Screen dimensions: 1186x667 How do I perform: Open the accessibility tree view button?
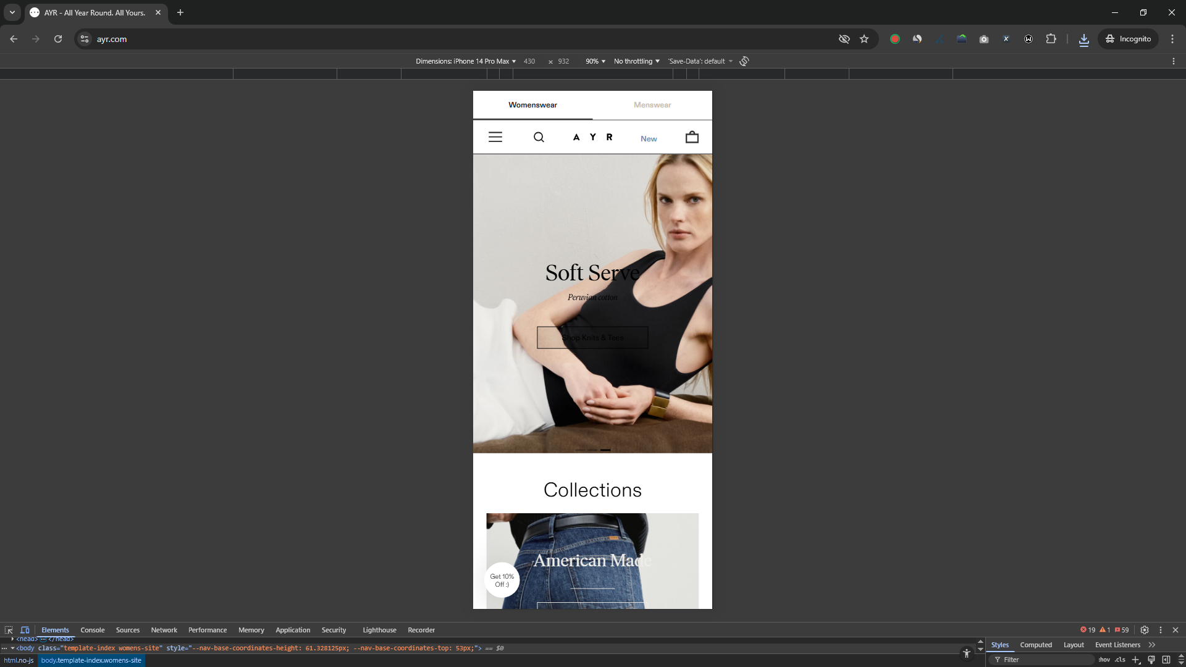tap(967, 653)
